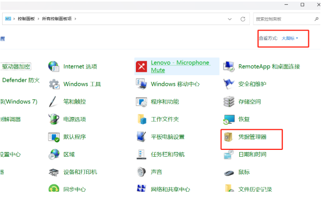The width and height of the screenshot is (324, 199).
Task: Open the 工作文件夹 folder icon
Action: 142,119
